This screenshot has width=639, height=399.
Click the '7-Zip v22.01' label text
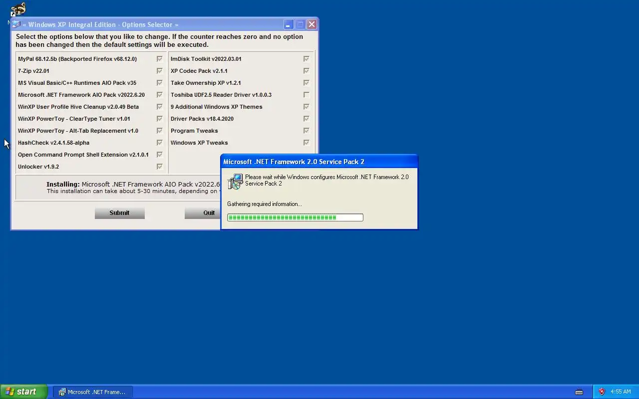click(x=33, y=71)
